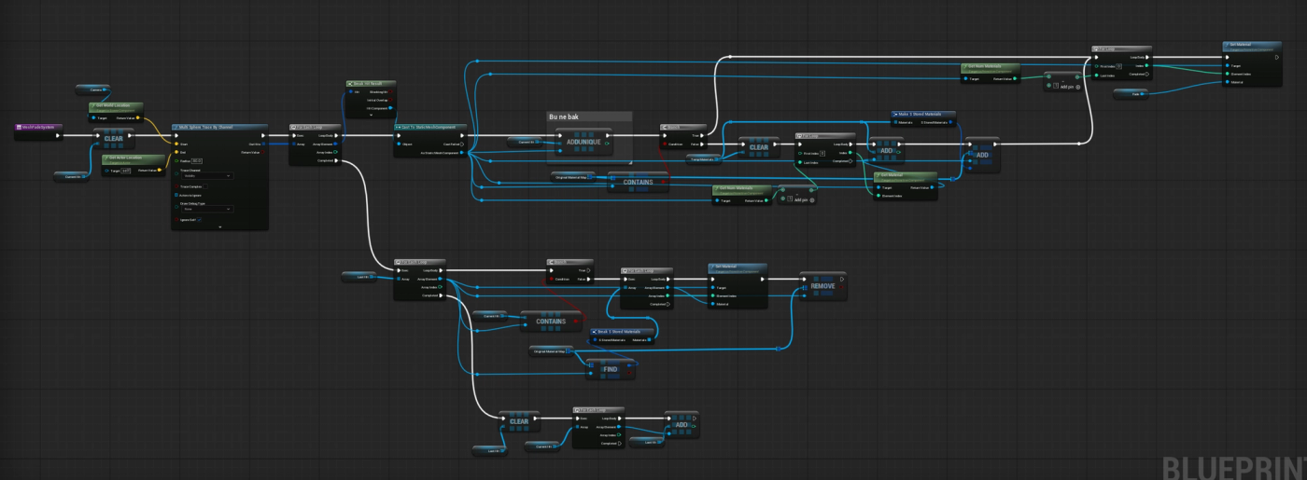Click the Initial Overlap output pin
This screenshot has height=480, width=1307.
click(391, 100)
